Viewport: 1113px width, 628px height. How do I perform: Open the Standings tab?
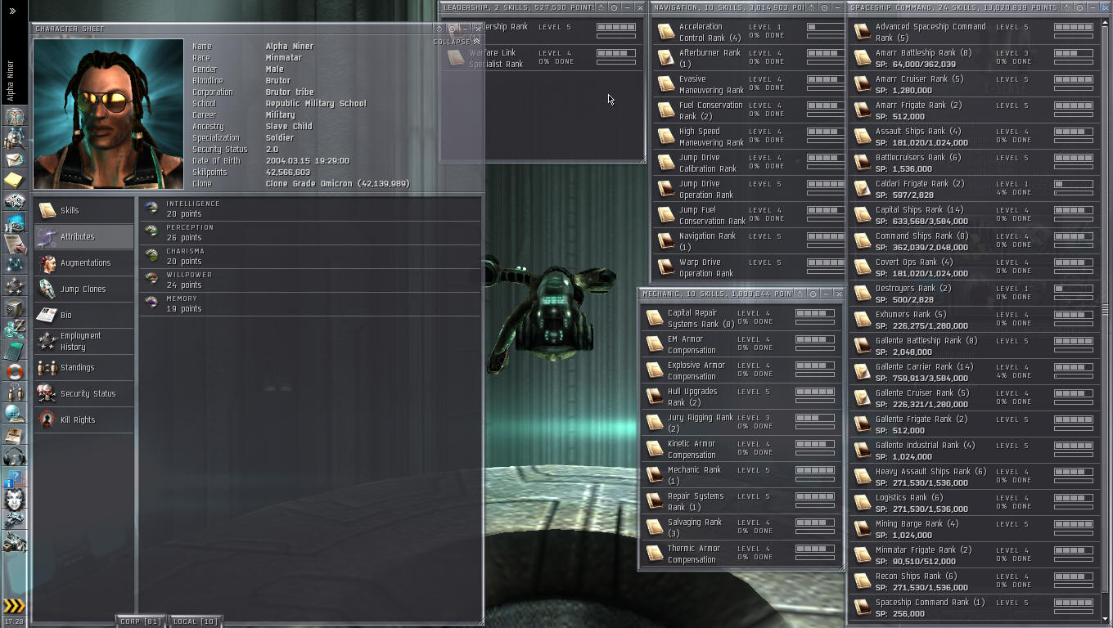pos(83,367)
